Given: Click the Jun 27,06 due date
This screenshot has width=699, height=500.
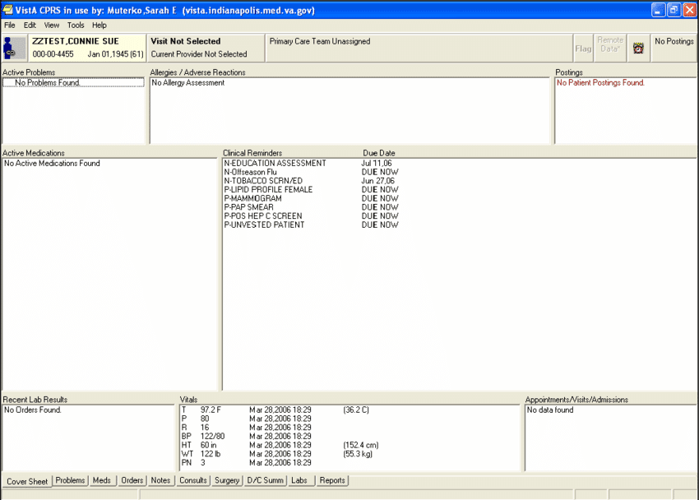Looking at the screenshot, I should (x=377, y=181).
